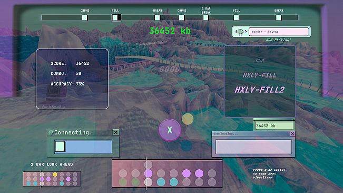Click the Press B or SELECT hint text

(x=269, y=173)
